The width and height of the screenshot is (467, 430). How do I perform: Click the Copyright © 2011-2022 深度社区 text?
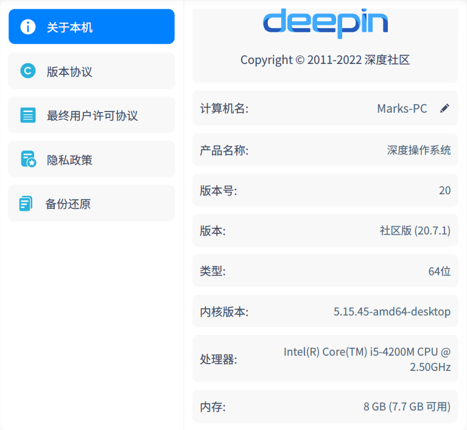pos(325,60)
